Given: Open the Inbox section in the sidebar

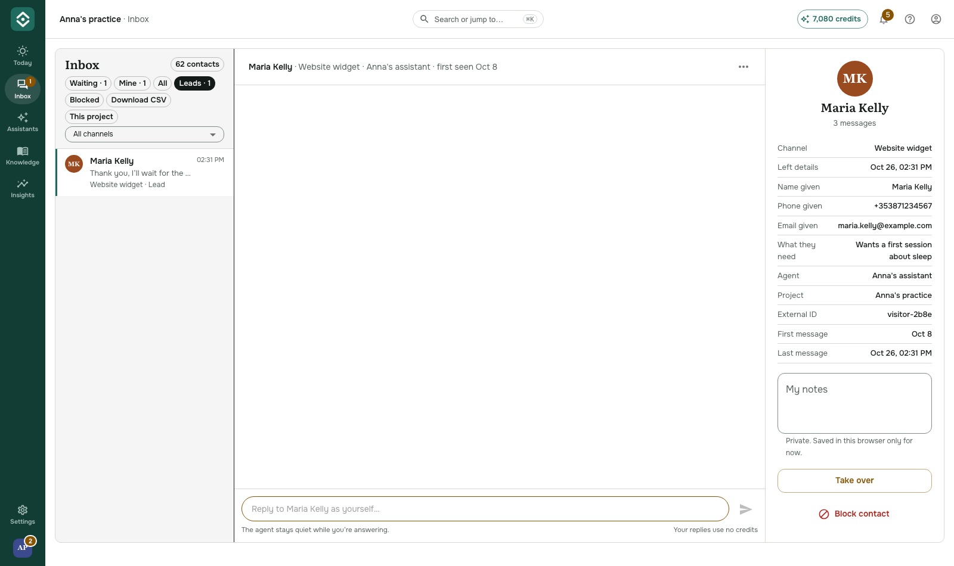Looking at the screenshot, I should pos(23,89).
